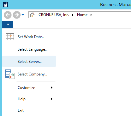Click the home icon in address bar
The width and height of the screenshot is (131, 116).
pyautogui.click(x=32, y=15)
